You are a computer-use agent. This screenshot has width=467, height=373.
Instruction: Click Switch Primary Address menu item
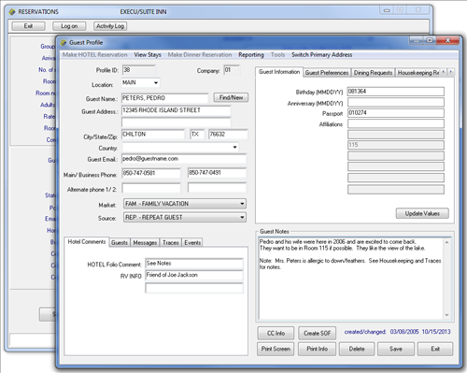pyautogui.click(x=321, y=55)
